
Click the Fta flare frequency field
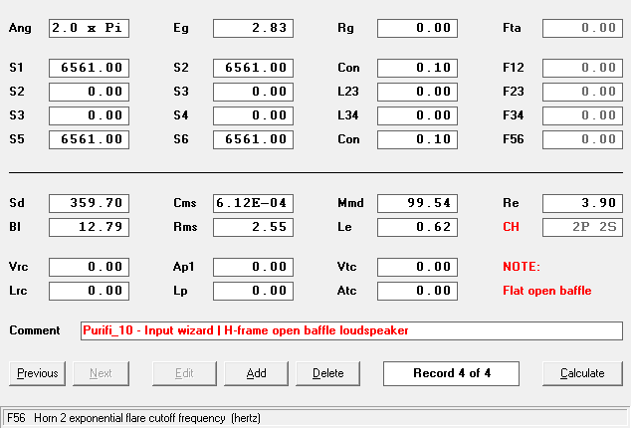582,28
